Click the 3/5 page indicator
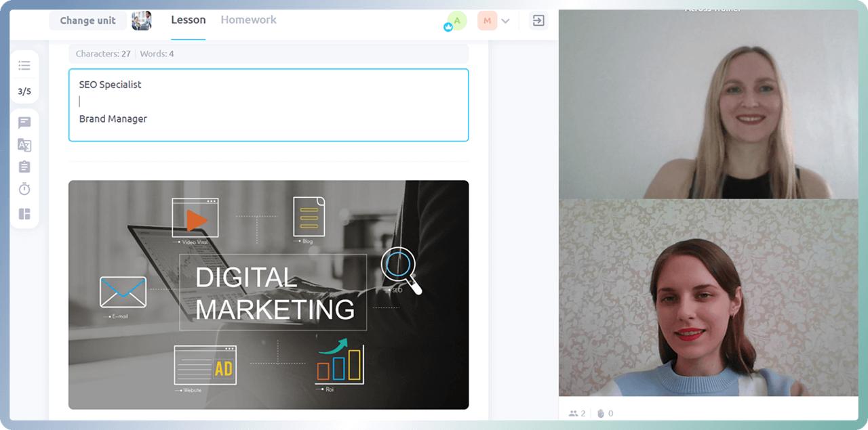Viewport: 868px width, 430px height. point(24,91)
